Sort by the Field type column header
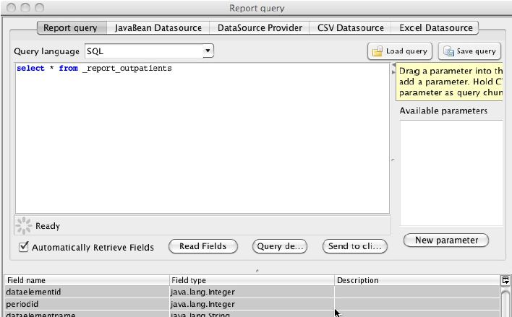The image size is (512, 317). click(x=252, y=280)
